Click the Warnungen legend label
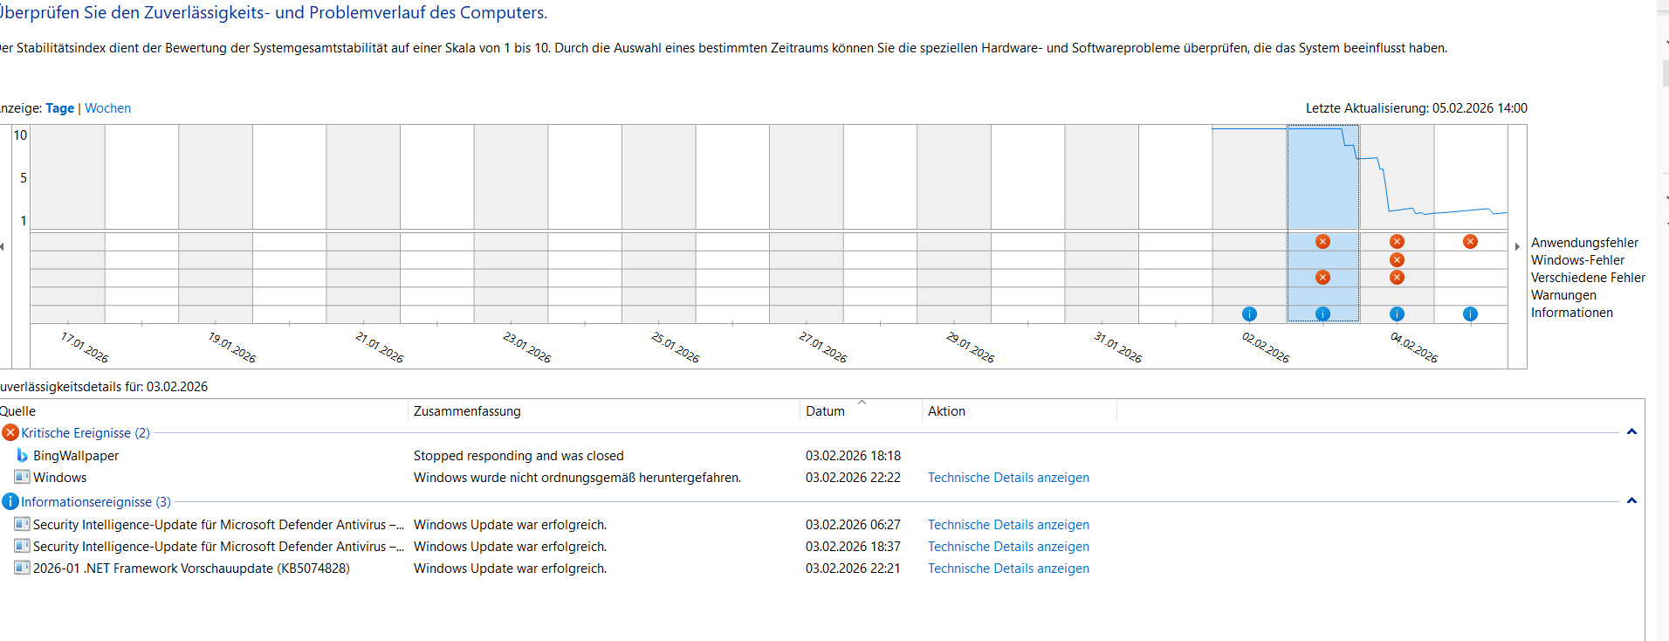 [1563, 295]
